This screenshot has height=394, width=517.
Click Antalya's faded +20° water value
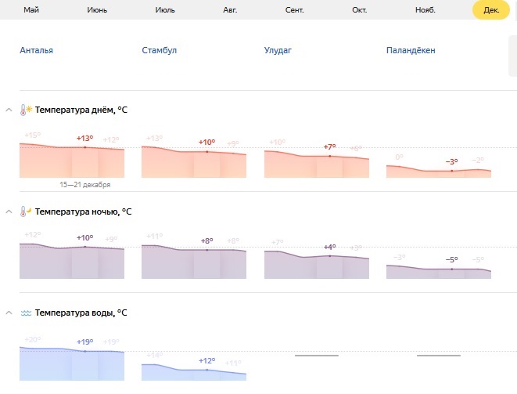[x=33, y=339]
